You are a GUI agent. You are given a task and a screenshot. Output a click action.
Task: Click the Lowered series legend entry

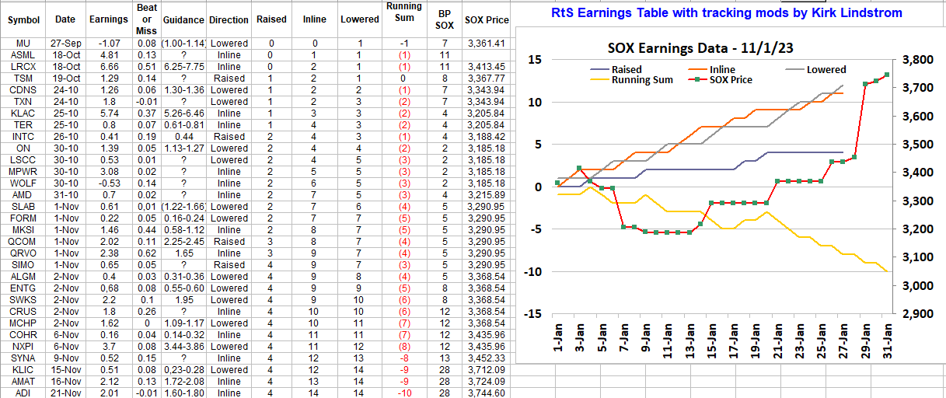826,69
